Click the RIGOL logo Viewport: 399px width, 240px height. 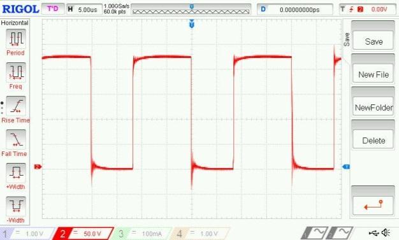(x=21, y=9)
